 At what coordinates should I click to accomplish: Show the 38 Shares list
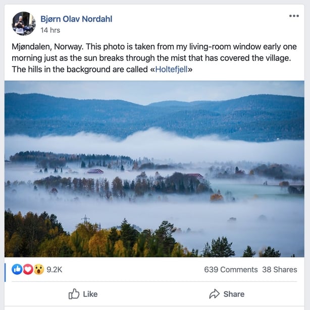280,270
